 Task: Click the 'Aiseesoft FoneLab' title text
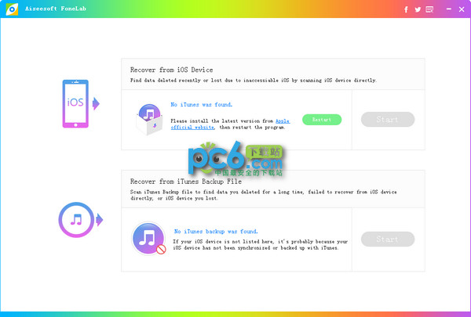point(56,9)
